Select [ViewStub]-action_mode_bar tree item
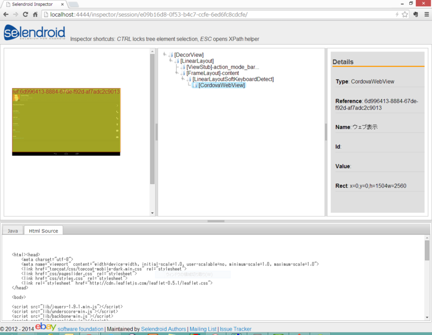 pyautogui.click(x=222, y=67)
